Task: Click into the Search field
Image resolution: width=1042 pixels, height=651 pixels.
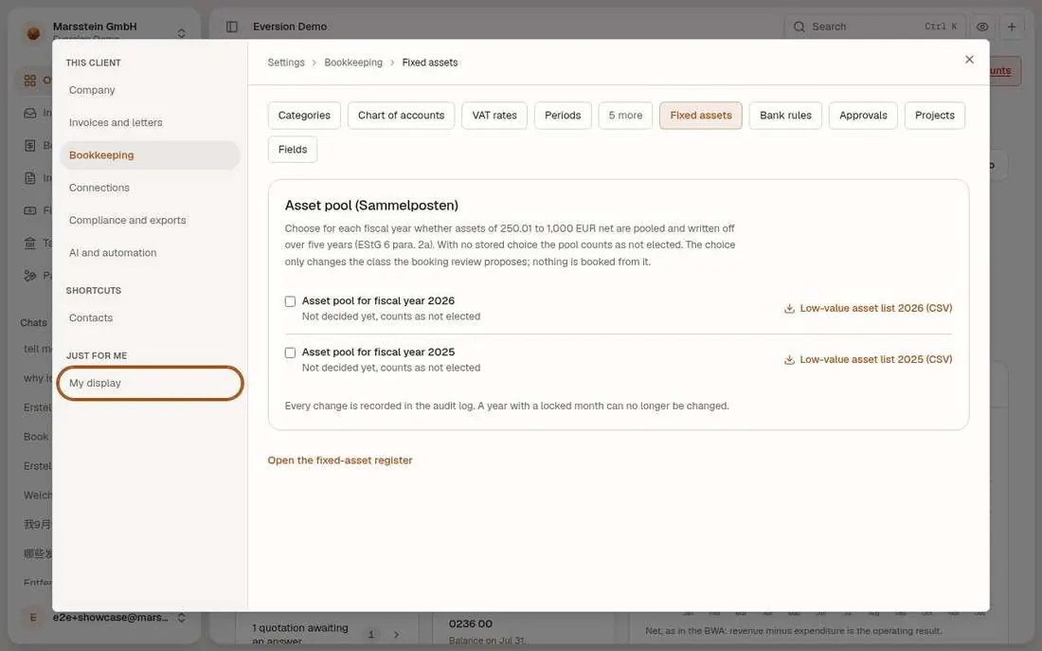Action: 875,27
